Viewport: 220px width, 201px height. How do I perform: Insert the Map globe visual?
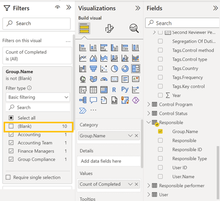pyautogui.click(x=83, y=79)
